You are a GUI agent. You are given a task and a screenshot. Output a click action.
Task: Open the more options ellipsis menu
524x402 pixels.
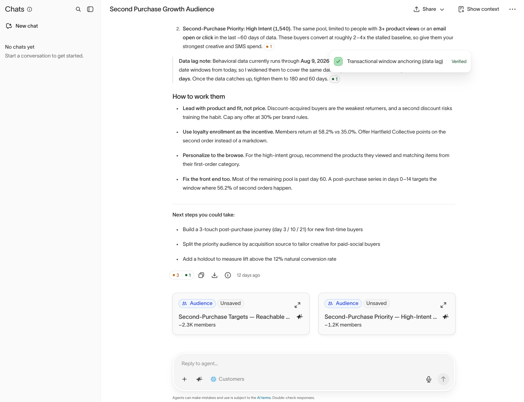click(512, 9)
